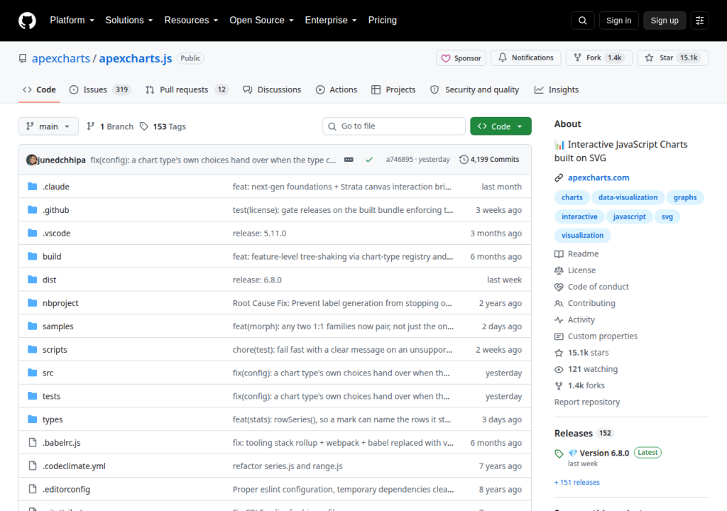Viewport: 727px width, 511px height.
Task: Open commit a746895 hash link
Action: pyautogui.click(x=399, y=160)
